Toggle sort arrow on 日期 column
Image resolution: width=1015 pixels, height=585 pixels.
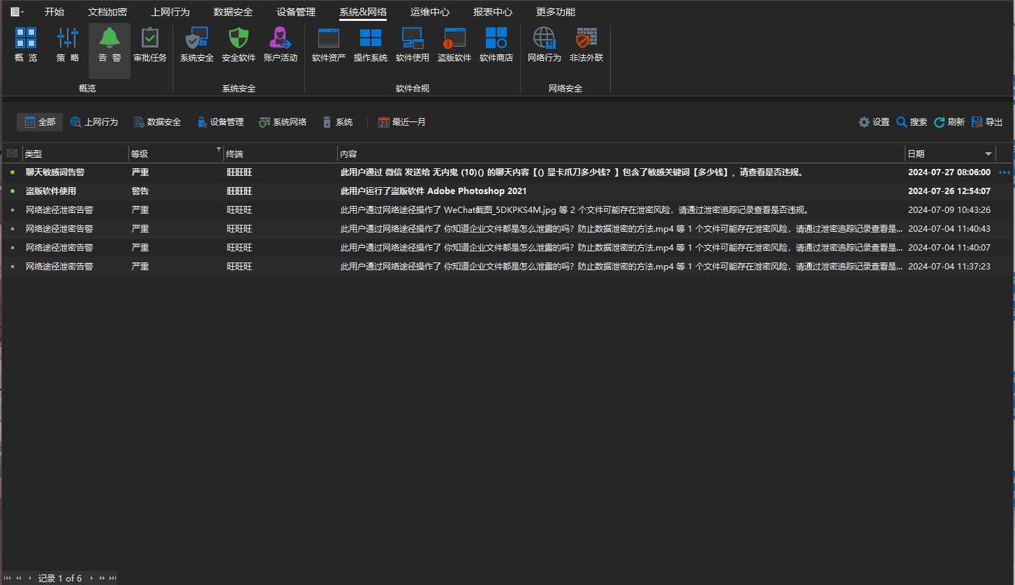(x=988, y=154)
